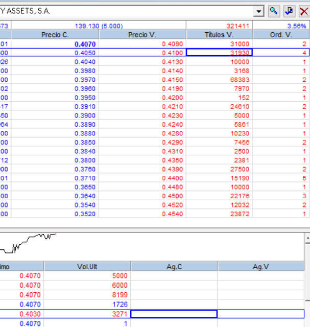The image size is (310, 327).
Task: Select sell price 0.4280
Action: point(172,133)
